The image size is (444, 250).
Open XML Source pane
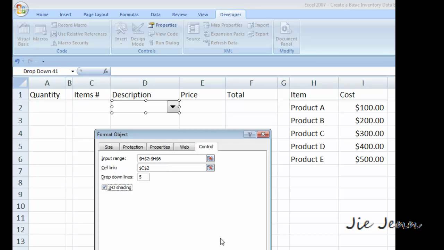coord(193,33)
